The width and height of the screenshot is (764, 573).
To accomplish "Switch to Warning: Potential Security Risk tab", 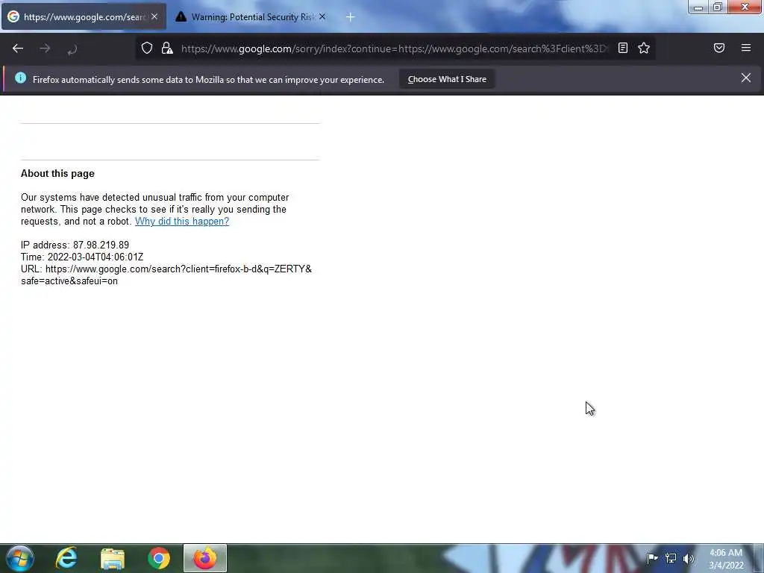I will (x=252, y=16).
